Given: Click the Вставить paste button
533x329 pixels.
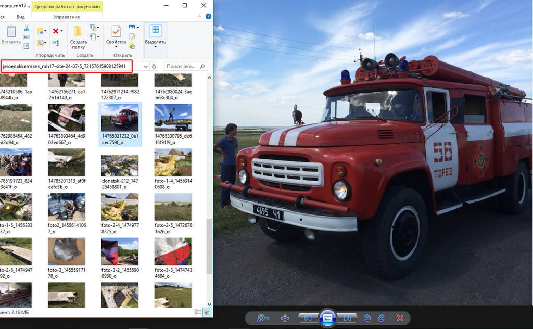Looking at the screenshot, I should tap(11, 35).
